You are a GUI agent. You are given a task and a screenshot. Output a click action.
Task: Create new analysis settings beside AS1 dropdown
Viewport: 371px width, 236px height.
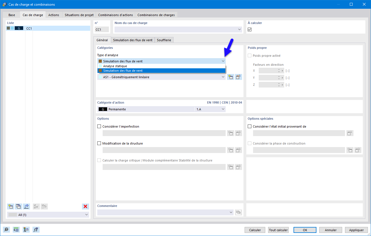coord(230,77)
